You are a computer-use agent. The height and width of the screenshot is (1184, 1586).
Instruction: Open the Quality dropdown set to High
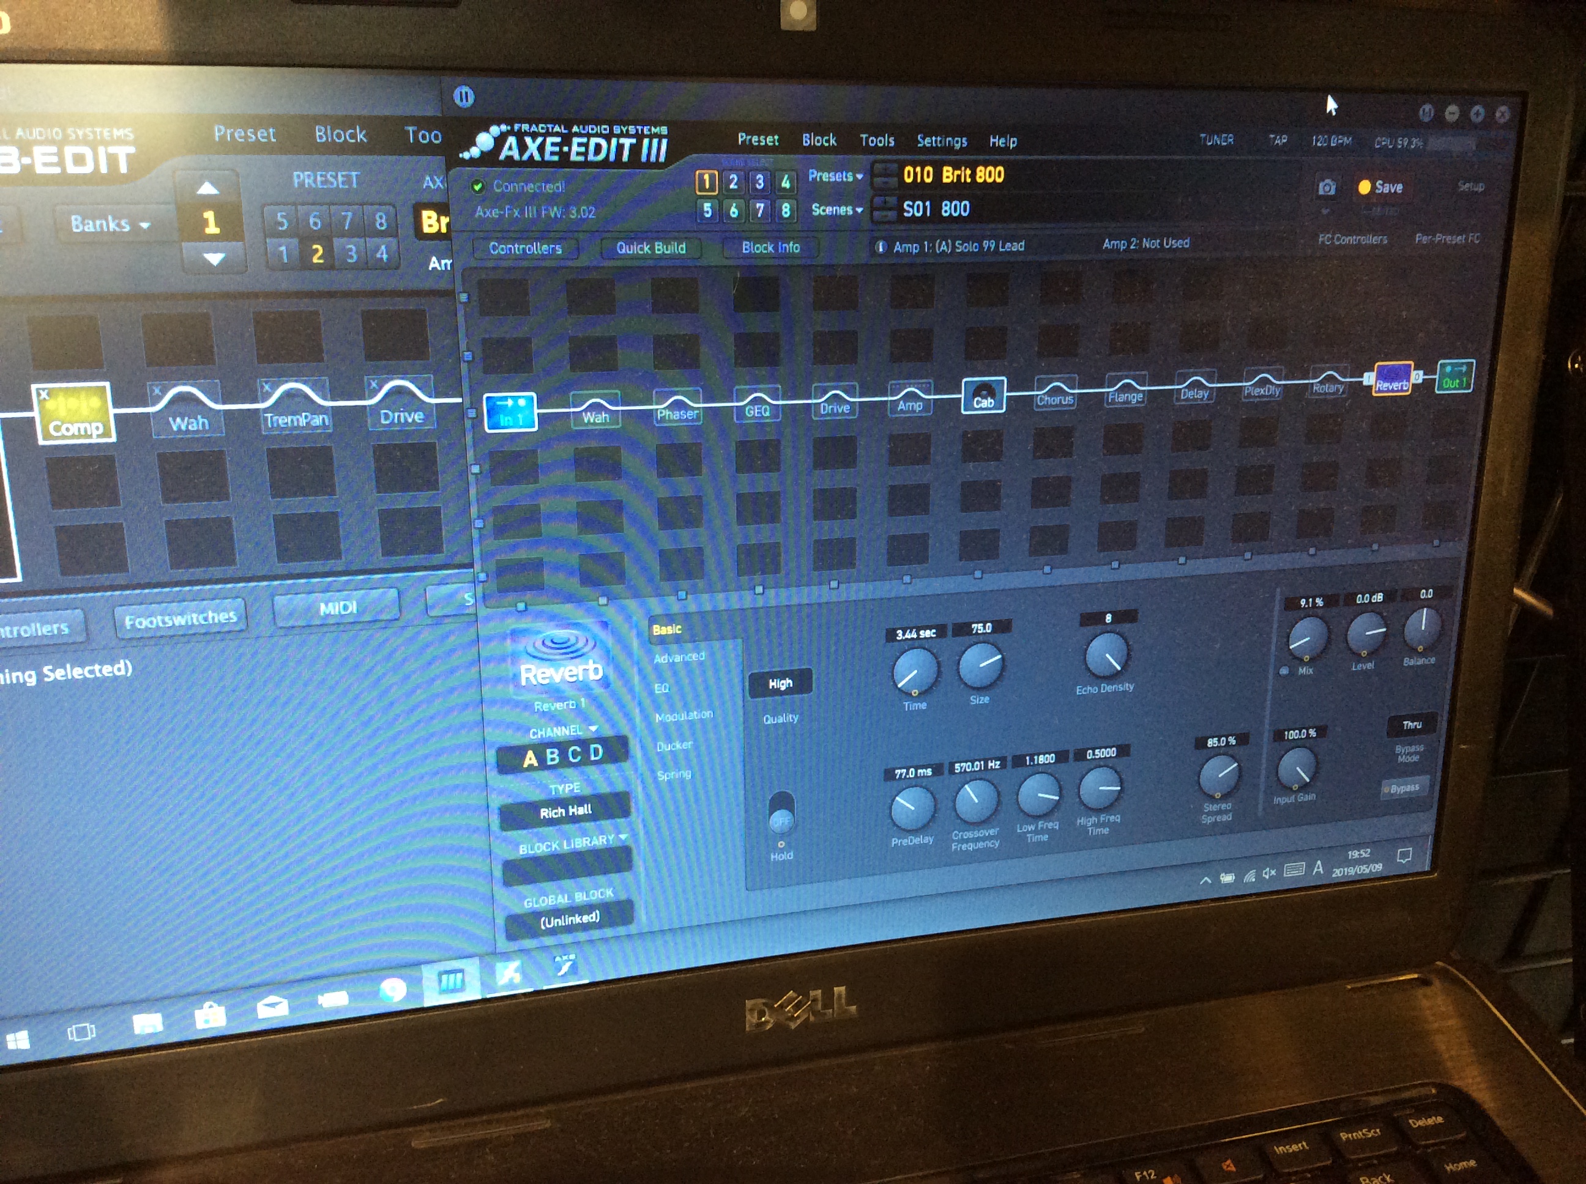780,683
